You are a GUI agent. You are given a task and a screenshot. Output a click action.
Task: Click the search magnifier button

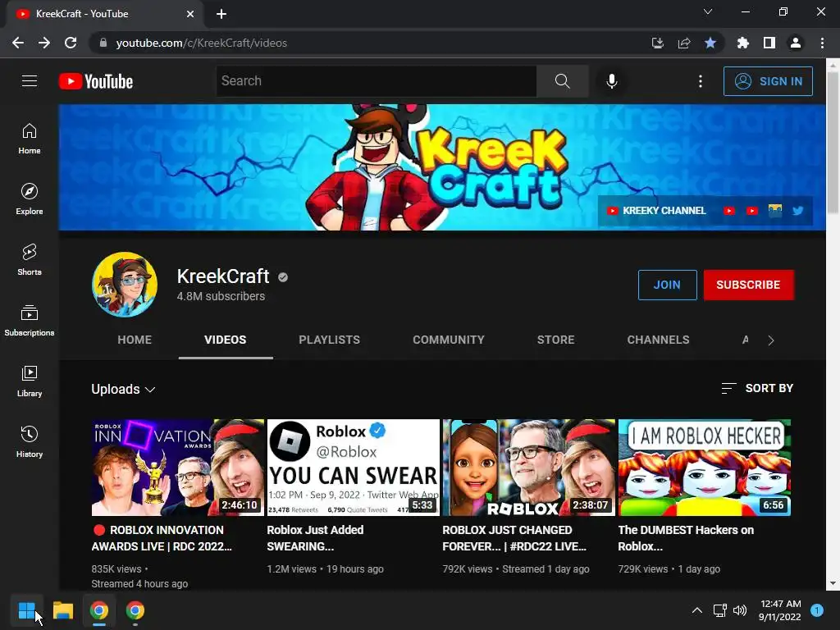pos(562,81)
